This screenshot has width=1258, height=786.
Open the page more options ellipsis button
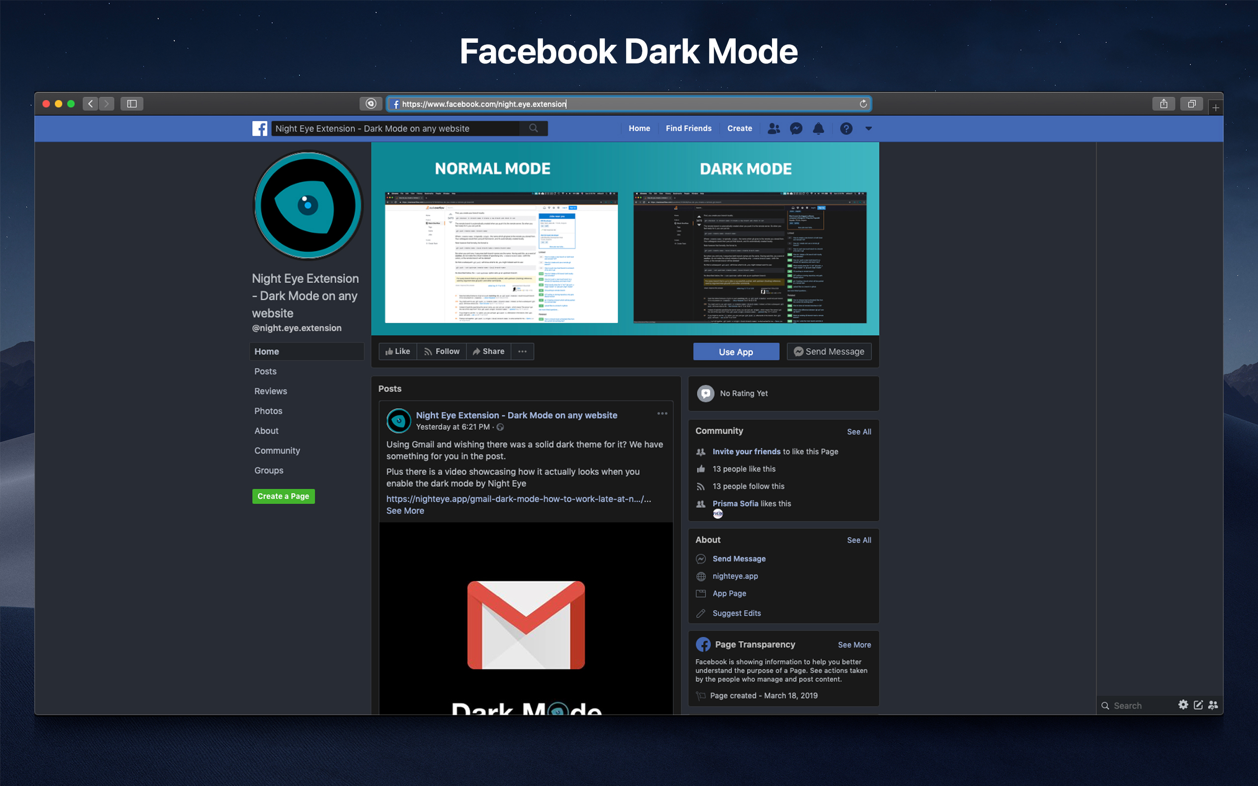point(522,351)
